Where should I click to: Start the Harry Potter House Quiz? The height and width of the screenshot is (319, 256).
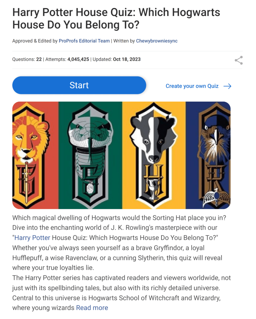click(79, 85)
